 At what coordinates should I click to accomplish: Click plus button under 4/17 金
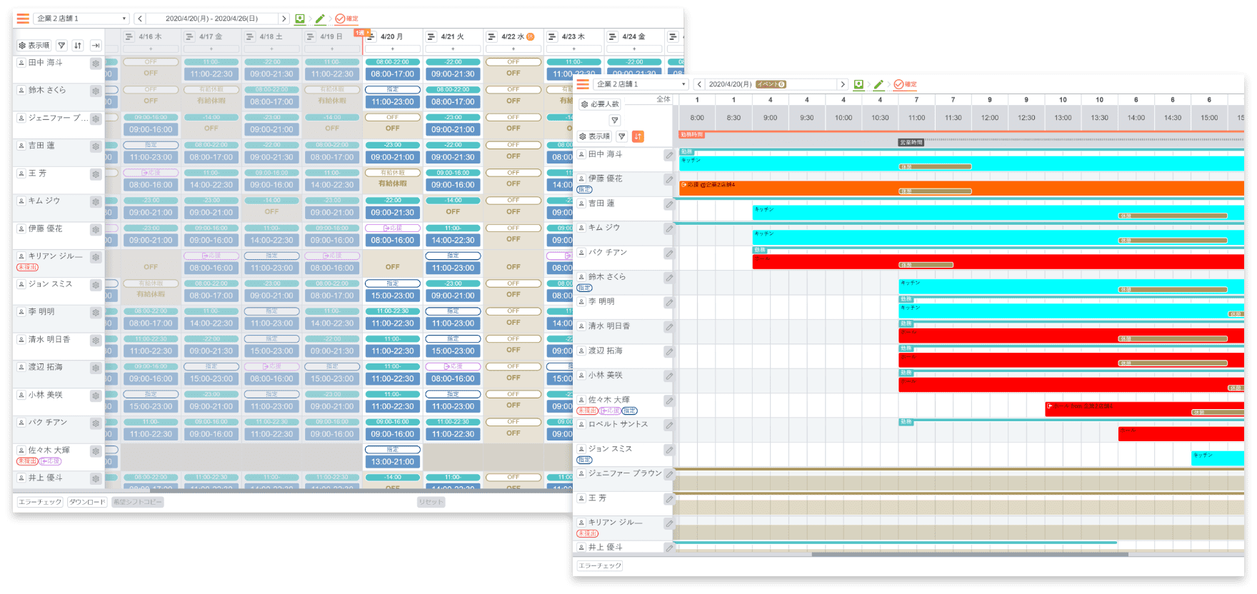(211, 49)
